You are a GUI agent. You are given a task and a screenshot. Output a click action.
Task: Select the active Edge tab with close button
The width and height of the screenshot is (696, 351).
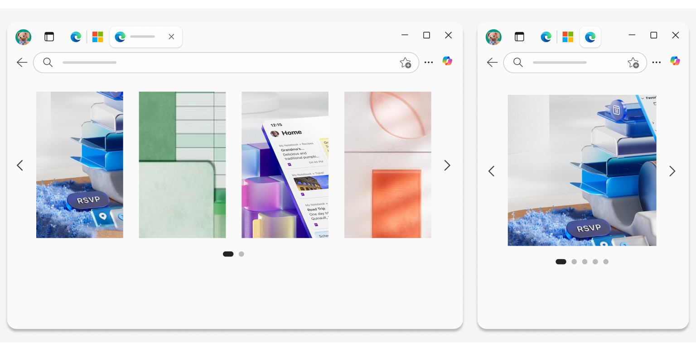point(146,37)
